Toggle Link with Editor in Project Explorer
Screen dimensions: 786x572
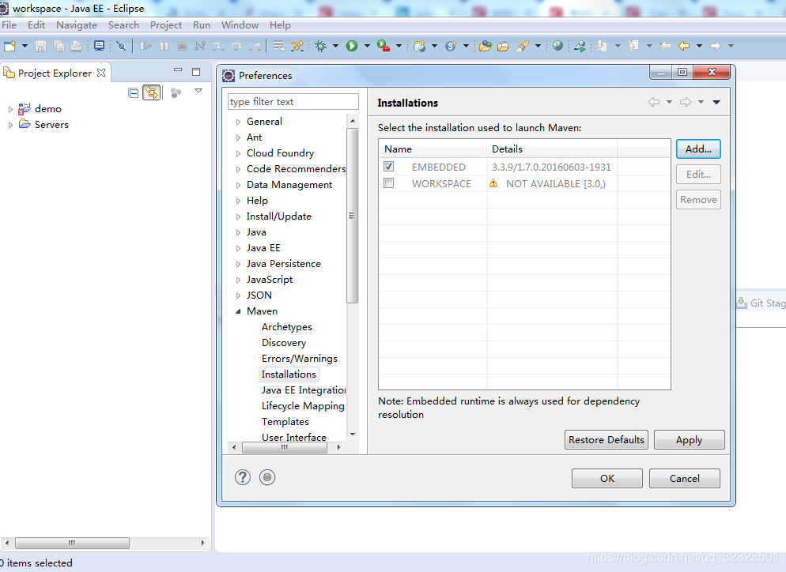[x=151, y=92]
